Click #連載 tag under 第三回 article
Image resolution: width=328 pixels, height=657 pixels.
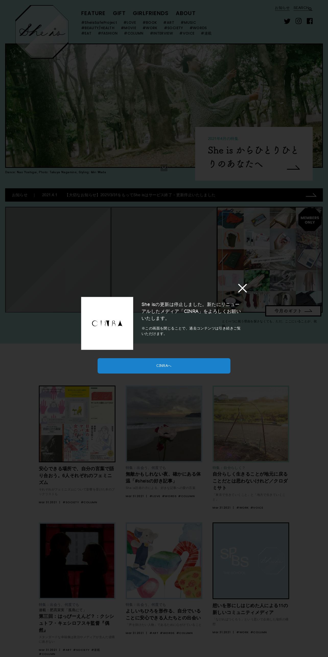point(96,650)
